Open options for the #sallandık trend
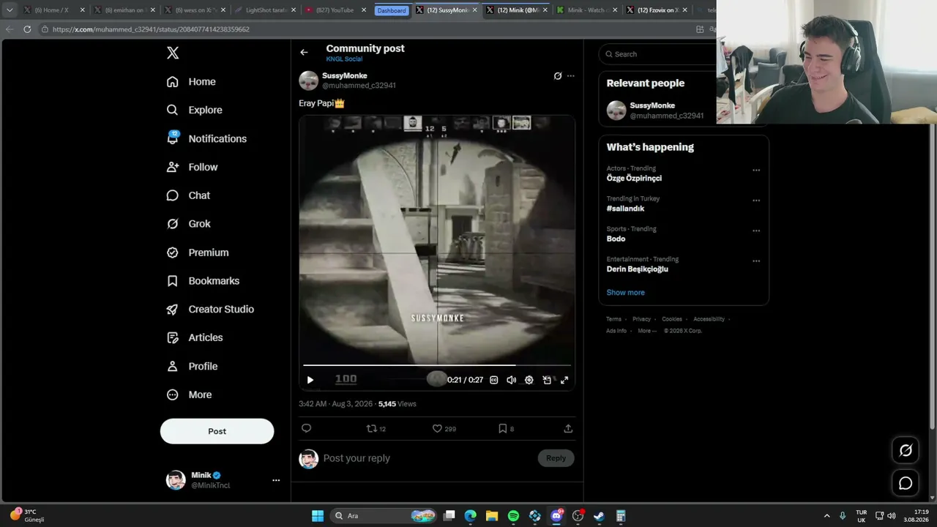The width and height of the screenshot is (937, 527). click(x=756, y=201)
